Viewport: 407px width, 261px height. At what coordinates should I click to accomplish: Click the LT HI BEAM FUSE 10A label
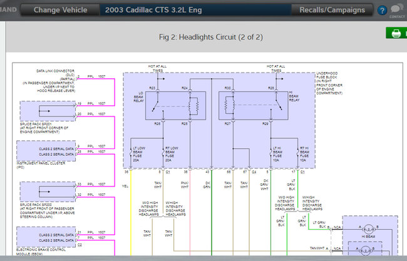point(277,154)
